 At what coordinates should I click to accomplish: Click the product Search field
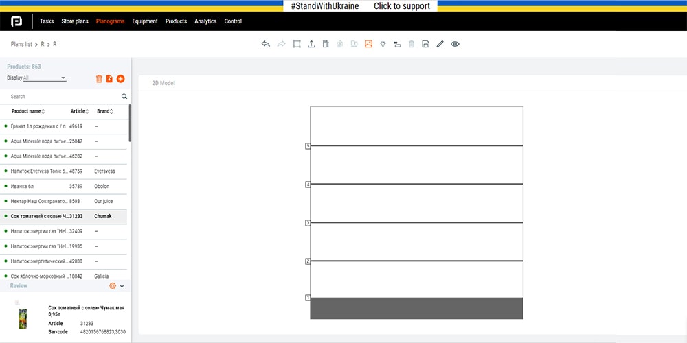62,97
